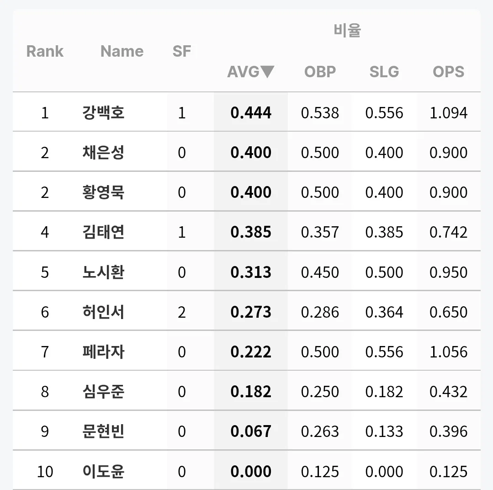493x490 pixels.
Task: Select player name 노시환
Action: click(x=103, y=272)
